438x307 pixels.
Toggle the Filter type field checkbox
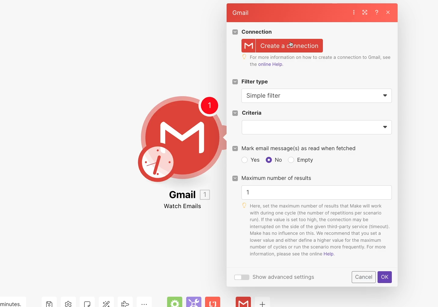(x=235, y=82)
